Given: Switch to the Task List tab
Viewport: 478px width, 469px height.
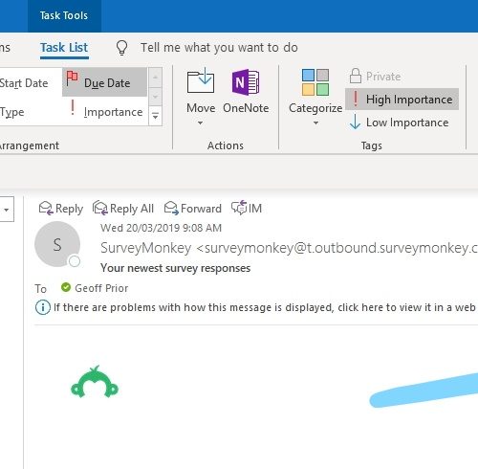Looking at the screenshot, I should [64, 48].
